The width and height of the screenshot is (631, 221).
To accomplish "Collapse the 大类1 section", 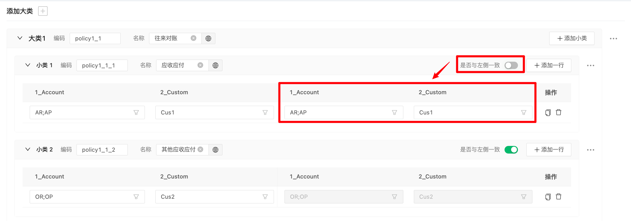I will (20, 38).
